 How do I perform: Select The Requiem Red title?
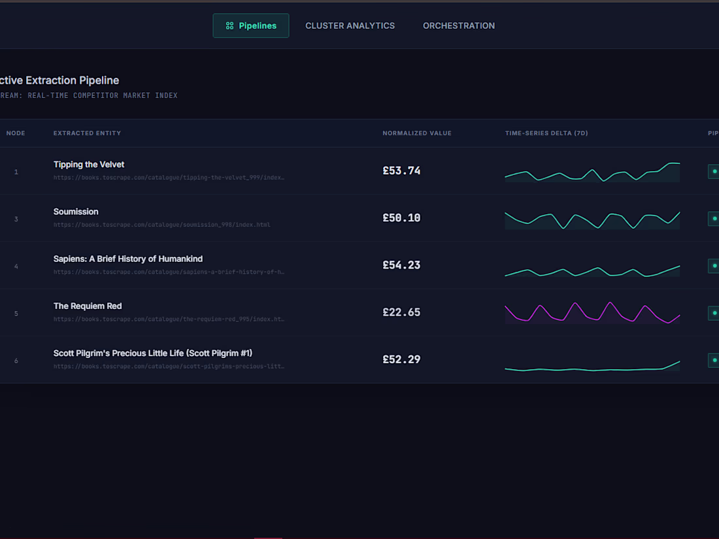pyautogui.click(x=88, y=306)
